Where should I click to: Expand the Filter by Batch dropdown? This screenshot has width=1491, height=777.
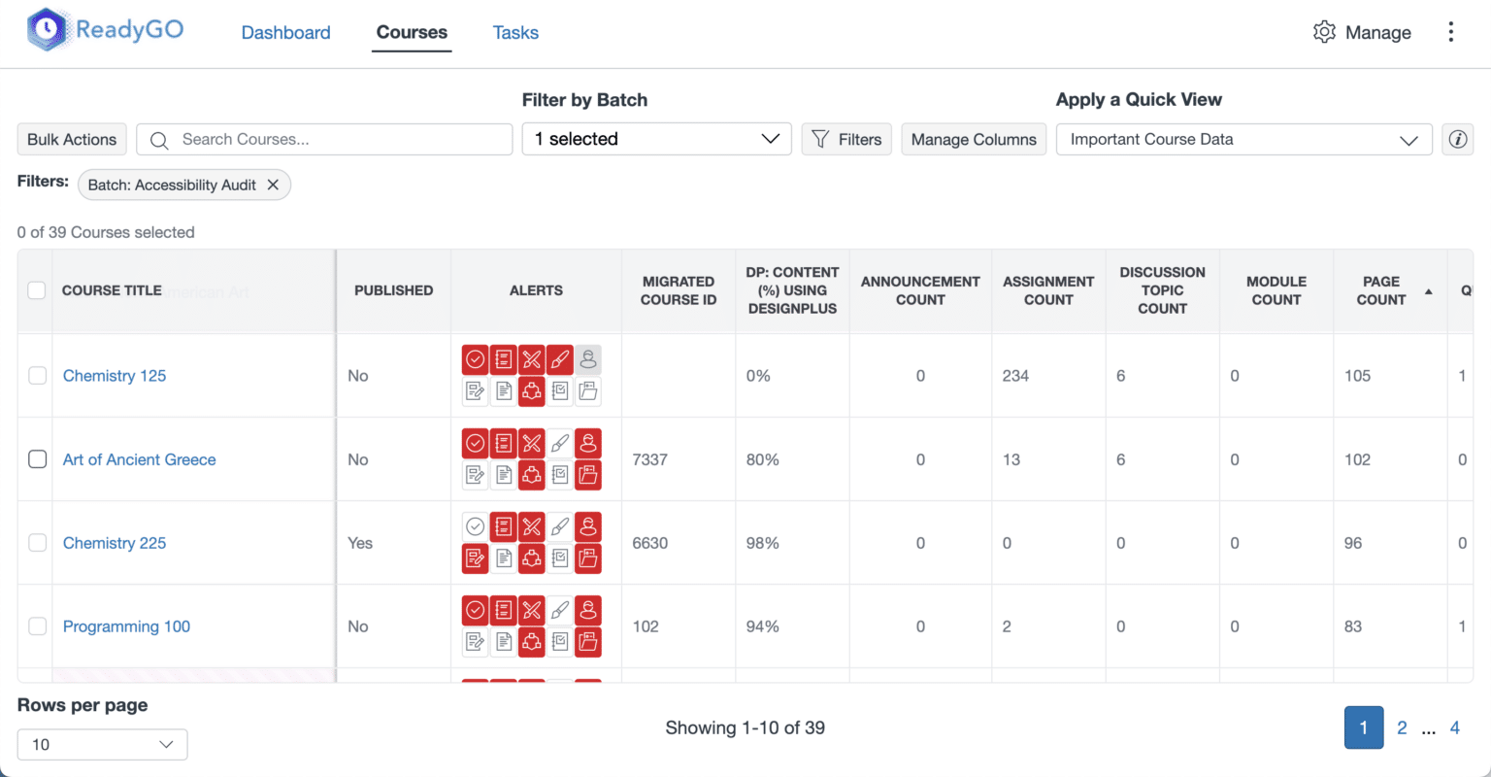coord(656,139)
